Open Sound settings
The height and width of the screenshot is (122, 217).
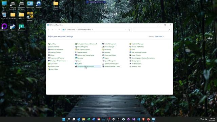pyautogui.click(x=78, y=61)
